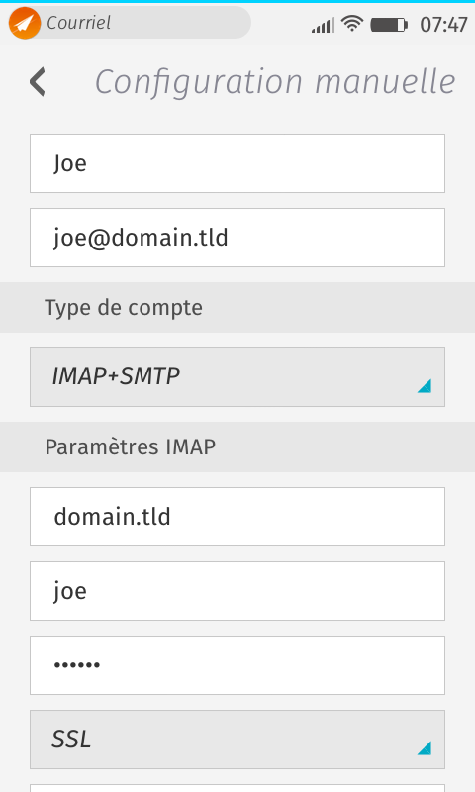Click the Configuration manuelle header title
The width and height of the screenshot is (475, 792).
275,82
